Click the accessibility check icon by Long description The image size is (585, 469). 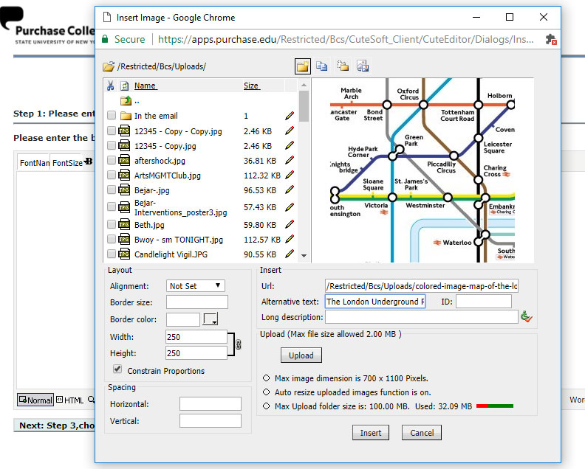(527, 316)
